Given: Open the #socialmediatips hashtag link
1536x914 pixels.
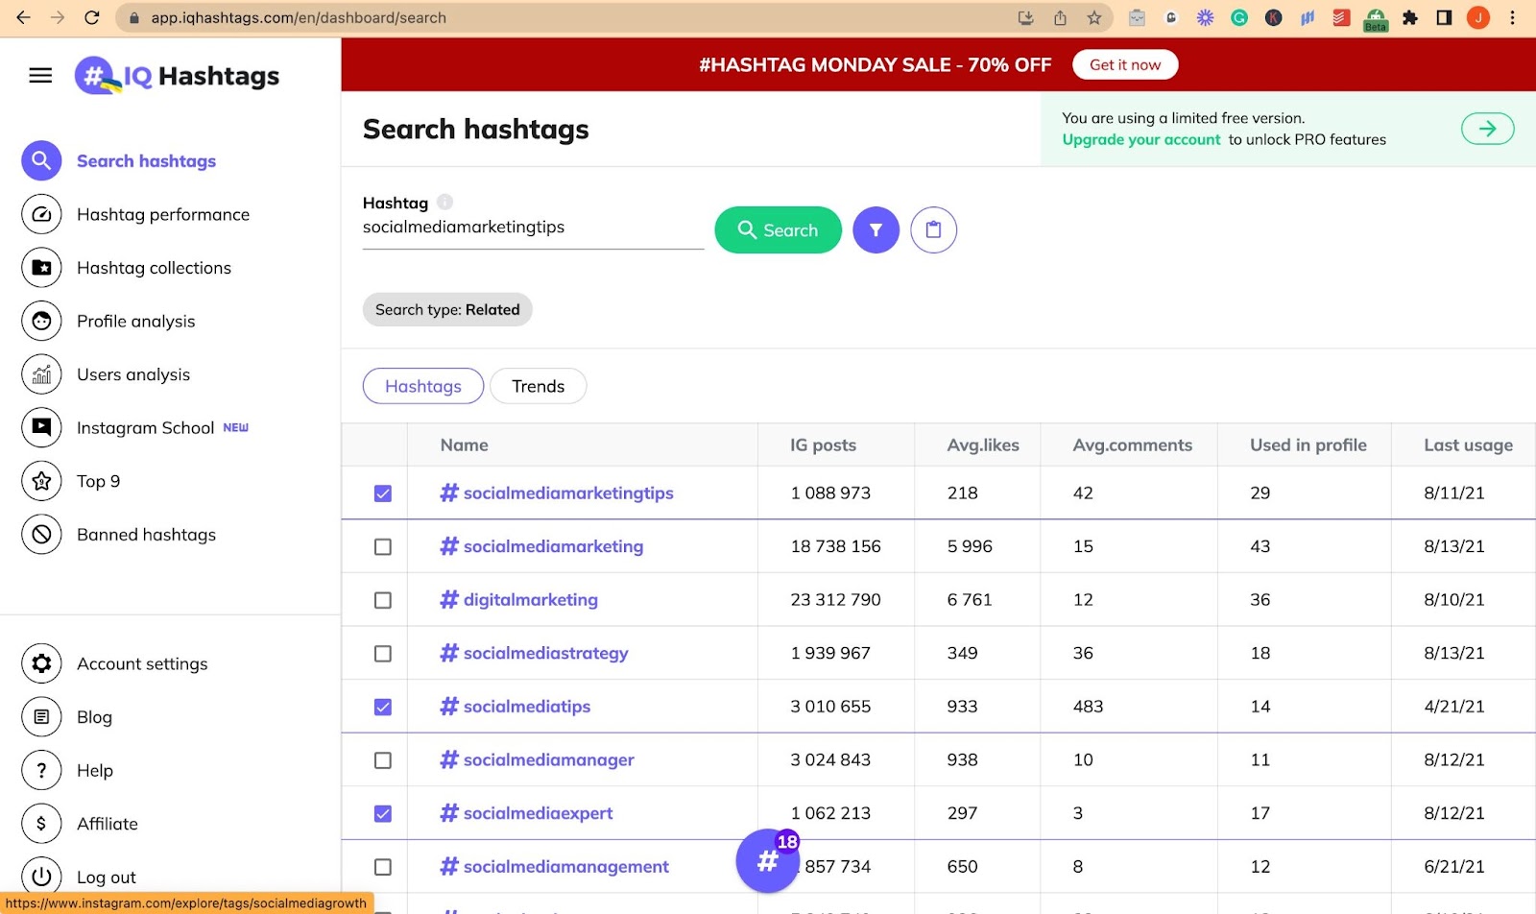Looking at the screenshot, I should coord(516,707).
